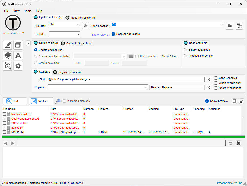Select Update original files radio

pos(36,50)
